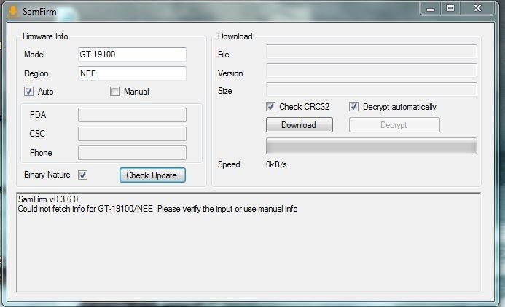Click the Check Update button

(x=152, y=175)
